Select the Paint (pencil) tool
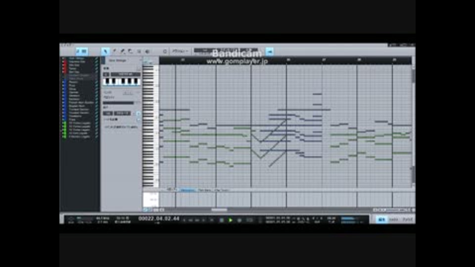The width and height of the screenshot is (475, 267). tap(123, 51)
